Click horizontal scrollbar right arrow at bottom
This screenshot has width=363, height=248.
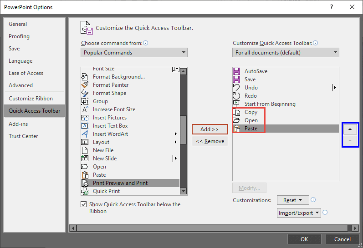tap(355, 228)
